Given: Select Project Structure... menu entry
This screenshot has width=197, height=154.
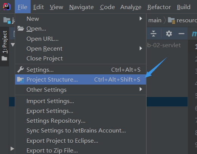Looking at the screenshot, I should coord(81,80).
